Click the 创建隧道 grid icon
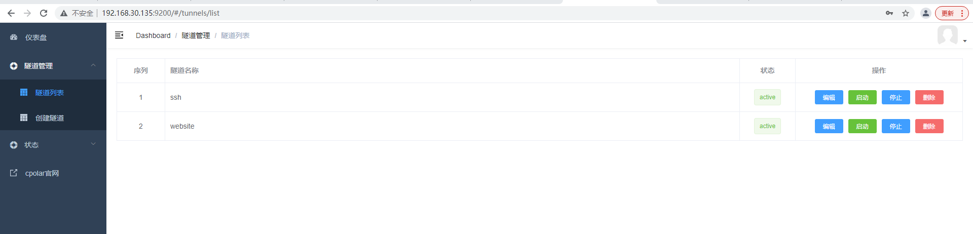Image resolution: width=973 pixels, height=234 pixels. tap(24, 118)
